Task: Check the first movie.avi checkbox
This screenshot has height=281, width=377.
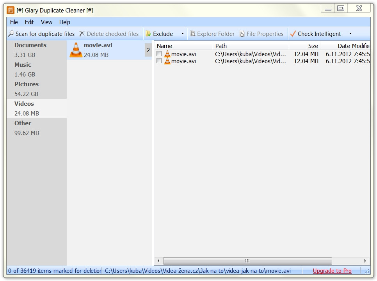Action: [159, 53]
